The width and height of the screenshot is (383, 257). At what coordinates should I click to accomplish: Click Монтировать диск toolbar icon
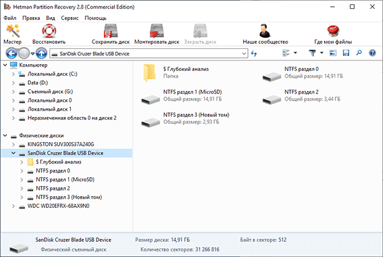pyautogui.click(x=156, y=31)
